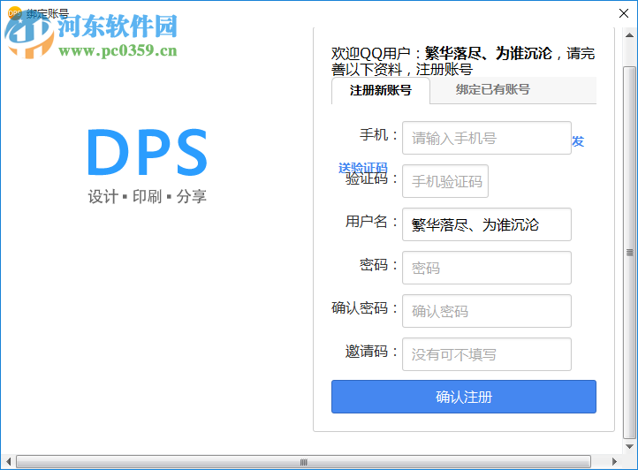Click the 确认注册 button
638x470 pixels.
pos(464,397)
